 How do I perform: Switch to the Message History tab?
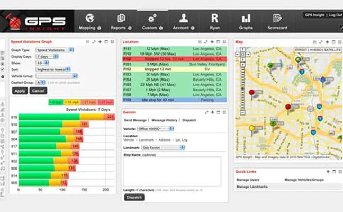164,120
